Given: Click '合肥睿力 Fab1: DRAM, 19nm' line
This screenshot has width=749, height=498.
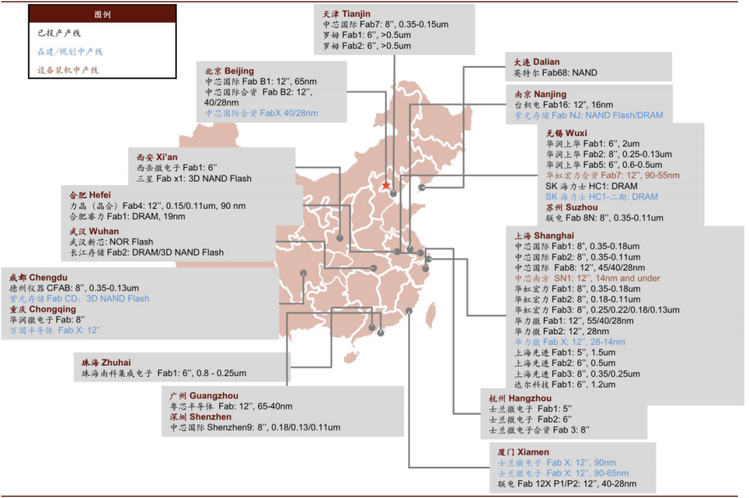Looking at the screenshot, I should tap(128, 216).
